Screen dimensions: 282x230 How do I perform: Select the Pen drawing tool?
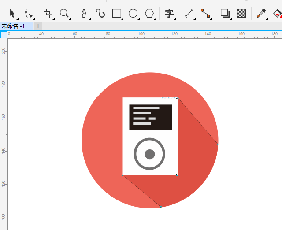pyautogui.click(x=84, y=14)
